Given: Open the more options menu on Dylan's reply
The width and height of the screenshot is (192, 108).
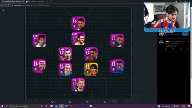Looking at the screenshot, I should pos(188,41).
